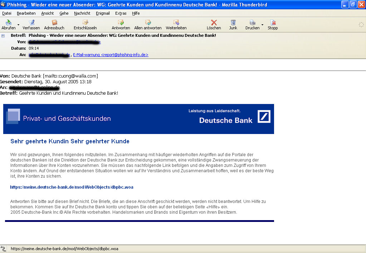The height and width of the screenshot is (253, 366).
Task: Collapse the message header toggle
Action: [x=3, y=36]
